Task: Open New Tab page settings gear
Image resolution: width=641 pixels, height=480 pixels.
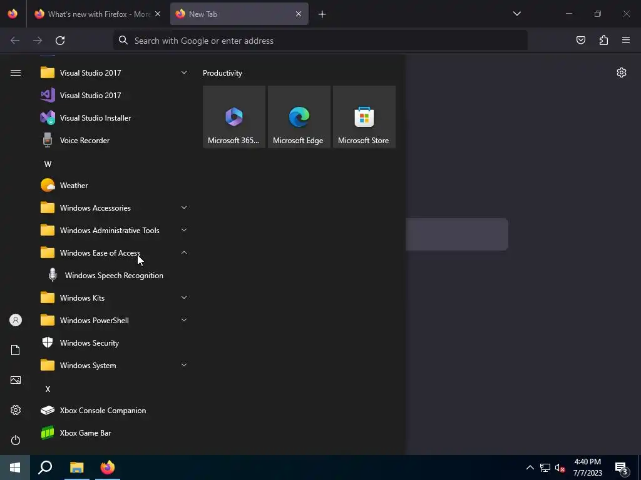Action: pyautogui.click(x=622, y=72)
